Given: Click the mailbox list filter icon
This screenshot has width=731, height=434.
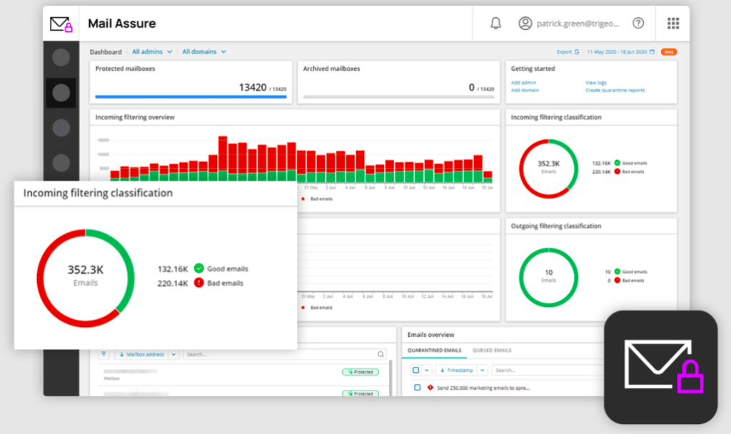Looking at the screenshot, I should [104, 354].
